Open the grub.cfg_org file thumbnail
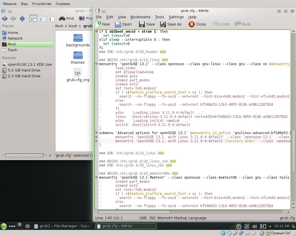 point(78,73)
